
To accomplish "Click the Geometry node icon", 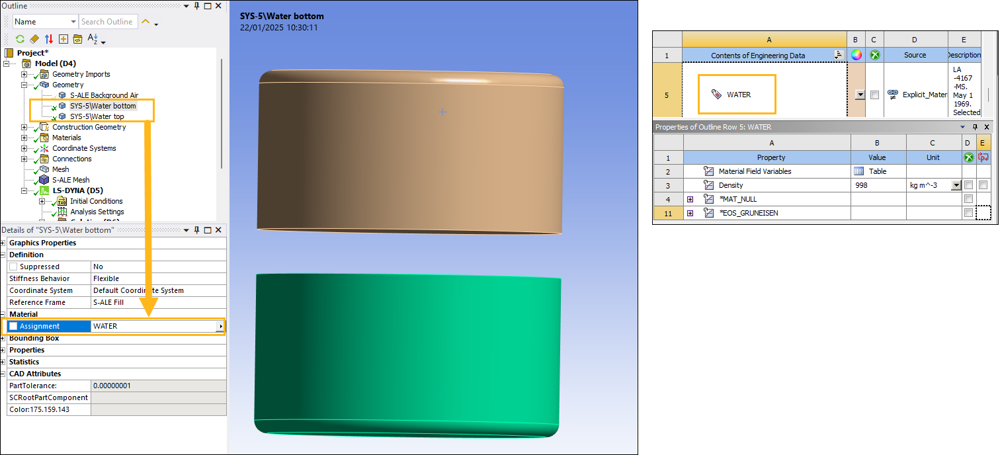I will (x=44, y=85).
